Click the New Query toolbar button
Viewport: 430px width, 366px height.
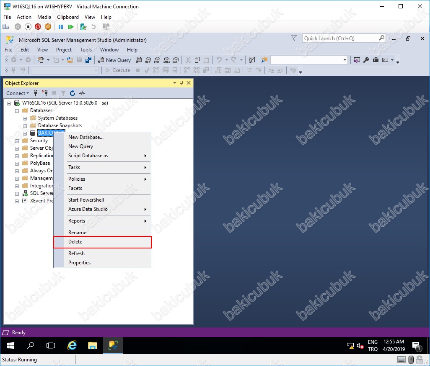pyautogui.click(x=114, y=60)
